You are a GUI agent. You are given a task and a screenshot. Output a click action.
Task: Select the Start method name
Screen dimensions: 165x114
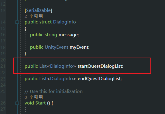pyautogui.click(x=41, y=103)
